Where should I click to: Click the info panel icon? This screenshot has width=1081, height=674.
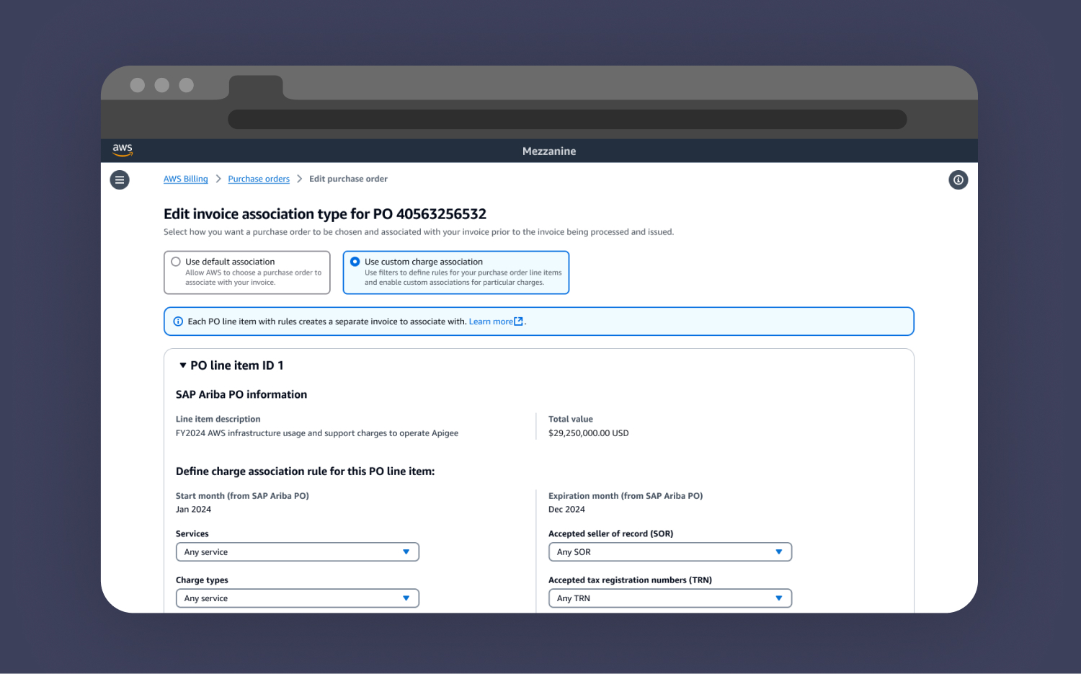958,180
